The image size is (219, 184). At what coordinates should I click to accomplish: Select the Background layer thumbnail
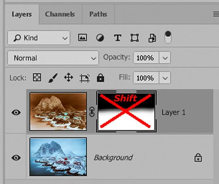tap(58, 157)
